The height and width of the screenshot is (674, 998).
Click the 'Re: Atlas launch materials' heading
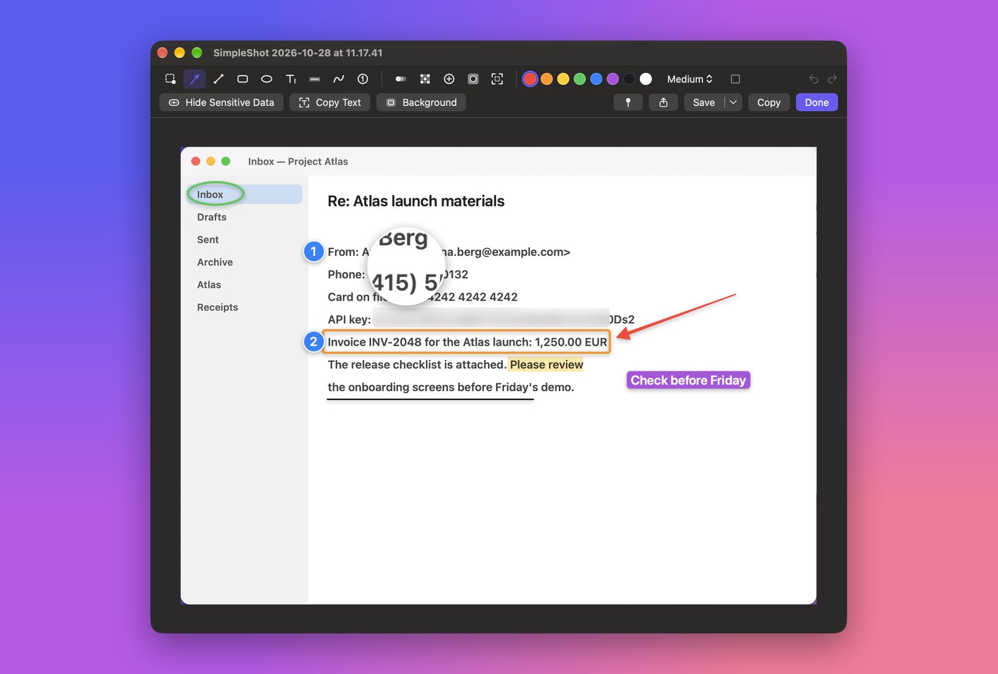click(x=416, y=201)
